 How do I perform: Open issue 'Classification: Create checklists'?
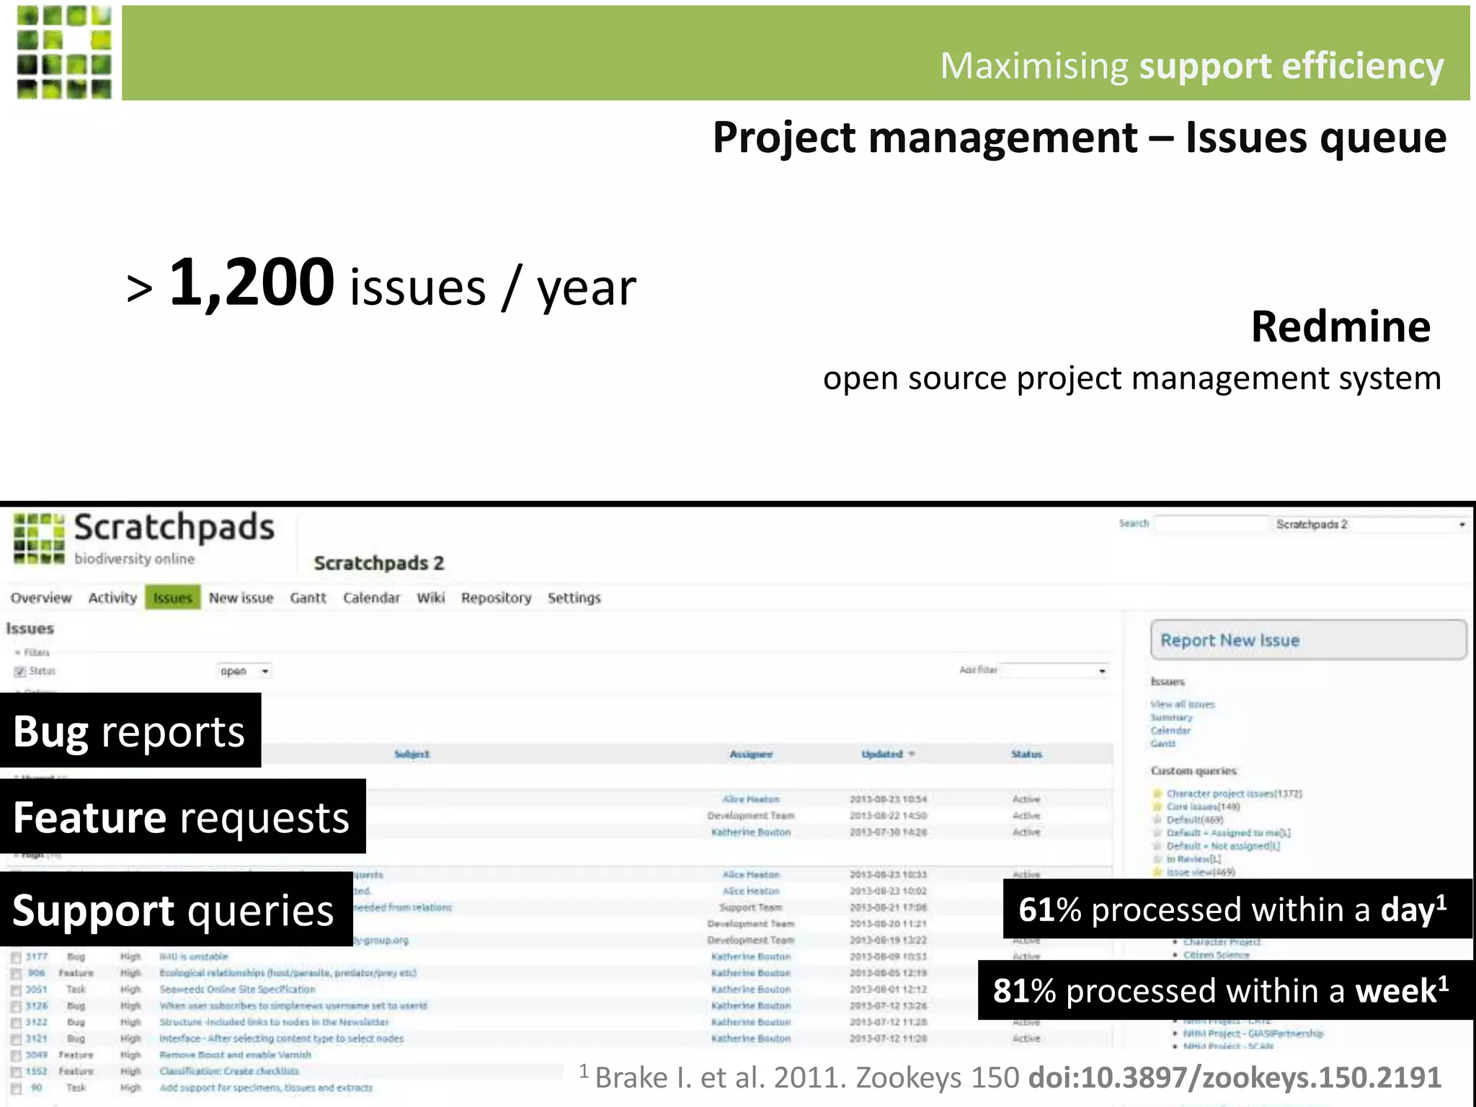[229, 1071]
